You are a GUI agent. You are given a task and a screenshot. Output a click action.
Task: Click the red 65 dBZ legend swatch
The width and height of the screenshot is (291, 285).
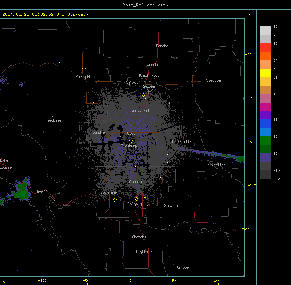pyautogui.click(x=265, y=47)
